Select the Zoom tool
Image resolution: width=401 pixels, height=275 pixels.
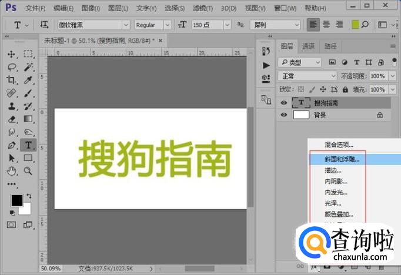pos(28,171)
